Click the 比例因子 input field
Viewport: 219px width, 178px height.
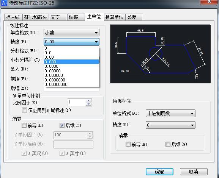tap(77, 102)
